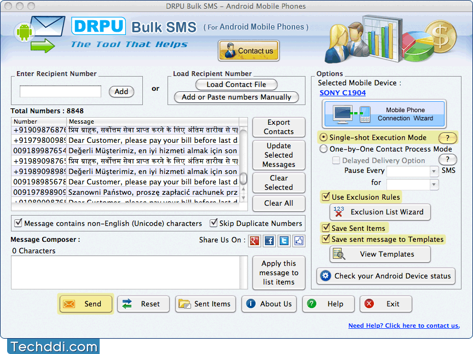Click Load Contact File button
Image resolution: width=473 pixels, height=354 pixels.
[x=236, y=84]
